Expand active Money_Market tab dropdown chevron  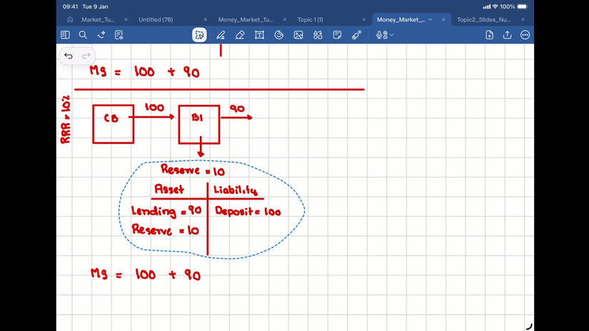click(431, 19)
